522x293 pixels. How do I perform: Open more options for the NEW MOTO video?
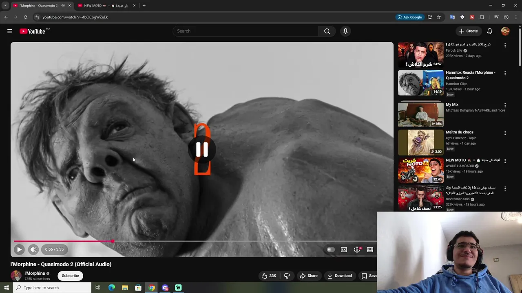point(505,161)
